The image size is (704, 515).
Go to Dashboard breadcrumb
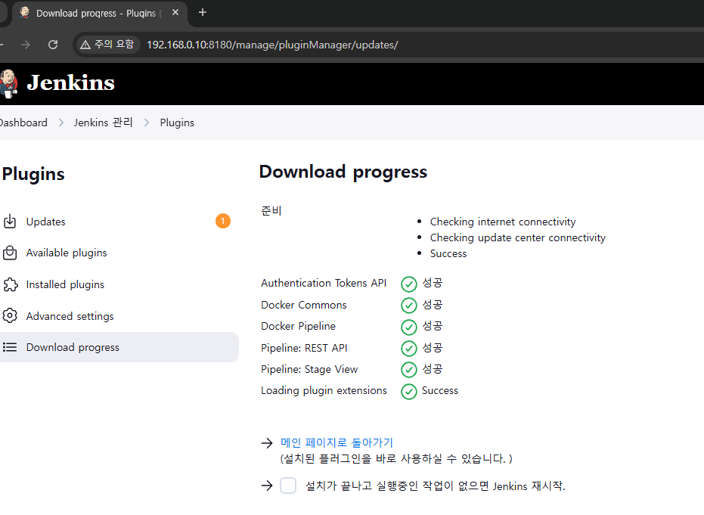click(x=23, y=123)
